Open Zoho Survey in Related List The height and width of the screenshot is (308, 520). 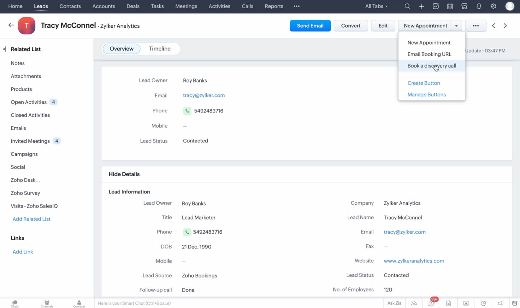[x=25, y=193]
